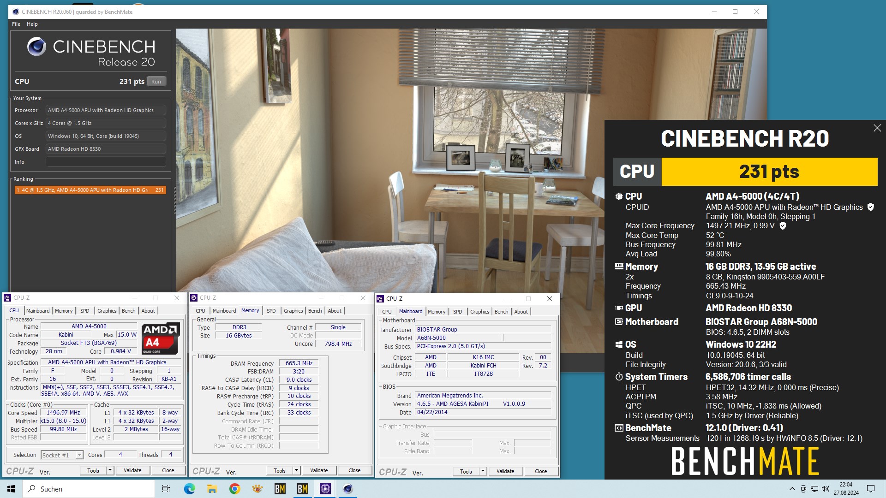Show hidden system tray icons

(x=792, y=489)
